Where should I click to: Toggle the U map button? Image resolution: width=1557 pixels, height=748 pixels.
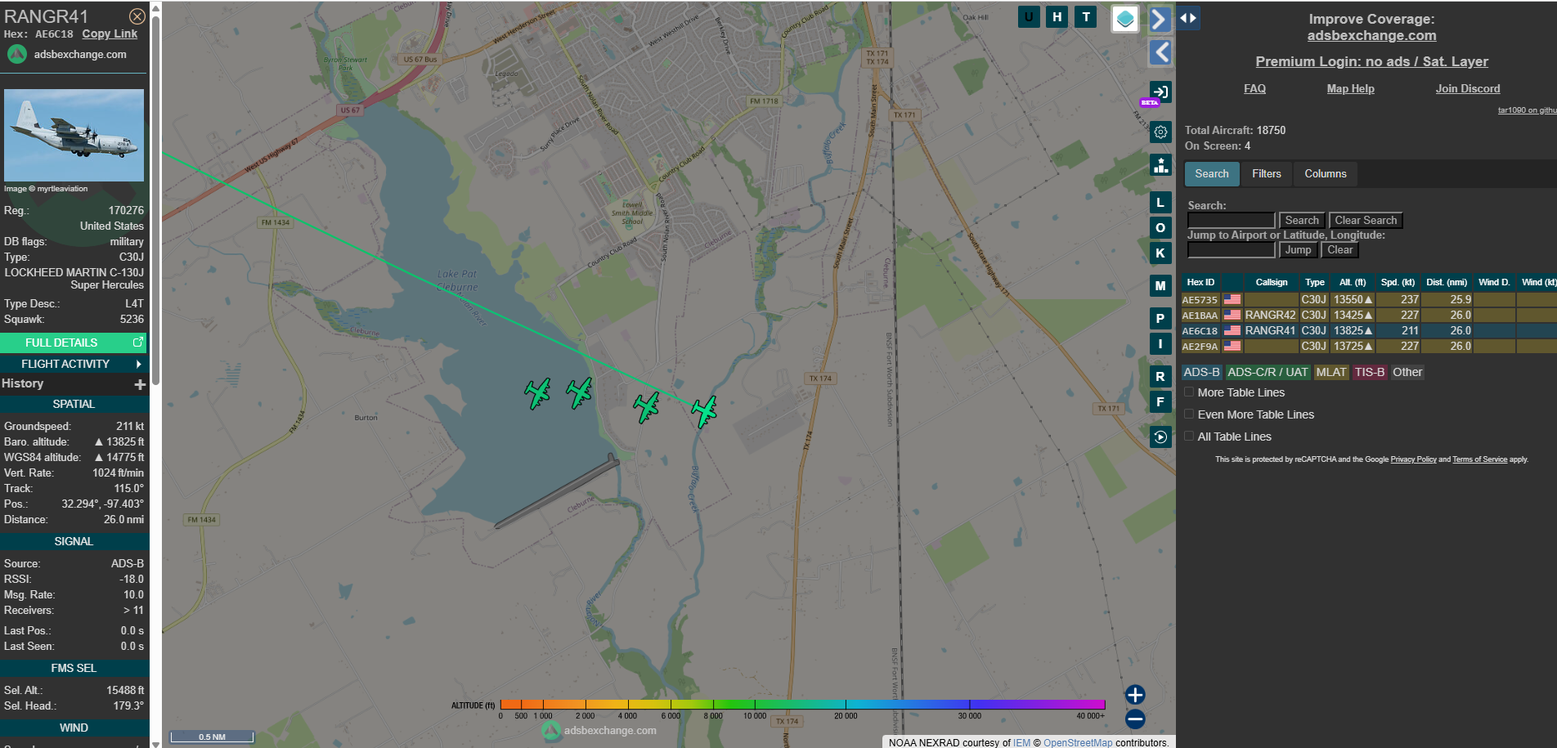tap(1029, 16)
